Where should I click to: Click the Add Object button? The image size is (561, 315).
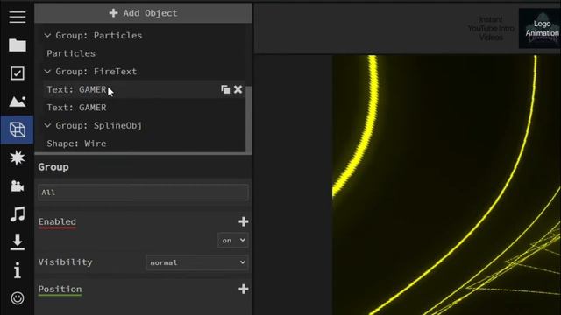(x=143, y=13)
